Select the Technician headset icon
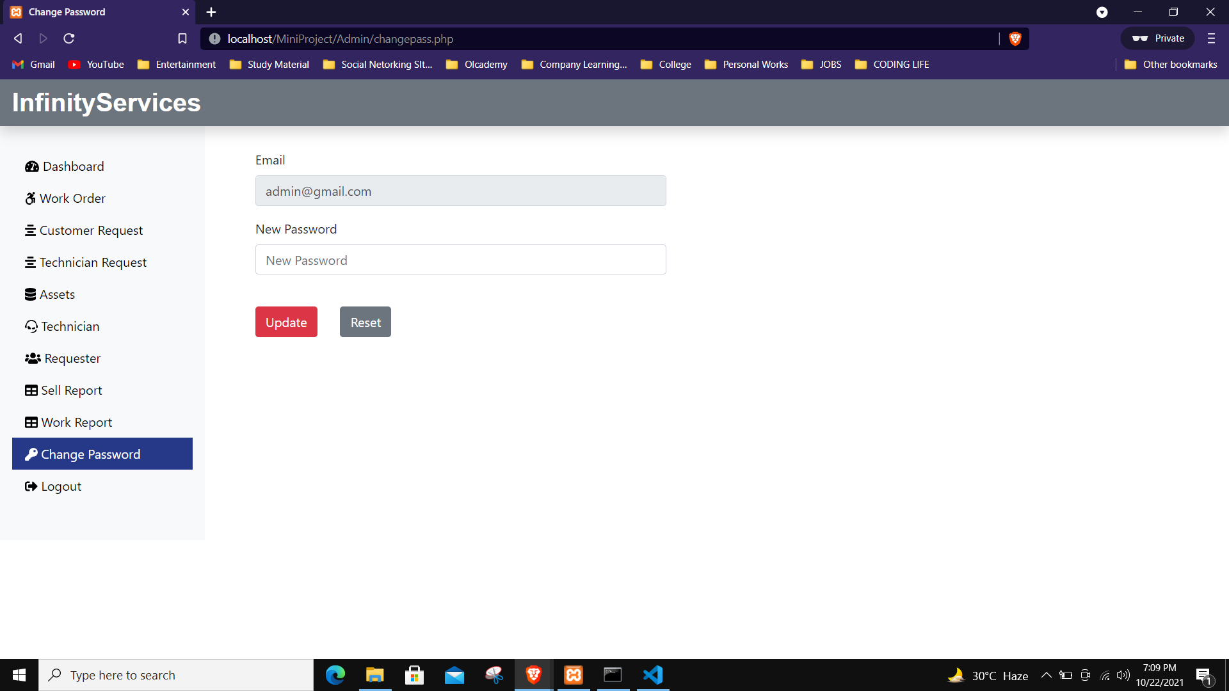The image size is (1229, 691). click(31, 326)
